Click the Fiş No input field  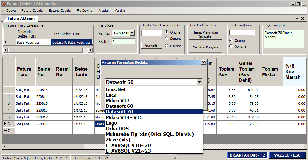coord(124,42)
